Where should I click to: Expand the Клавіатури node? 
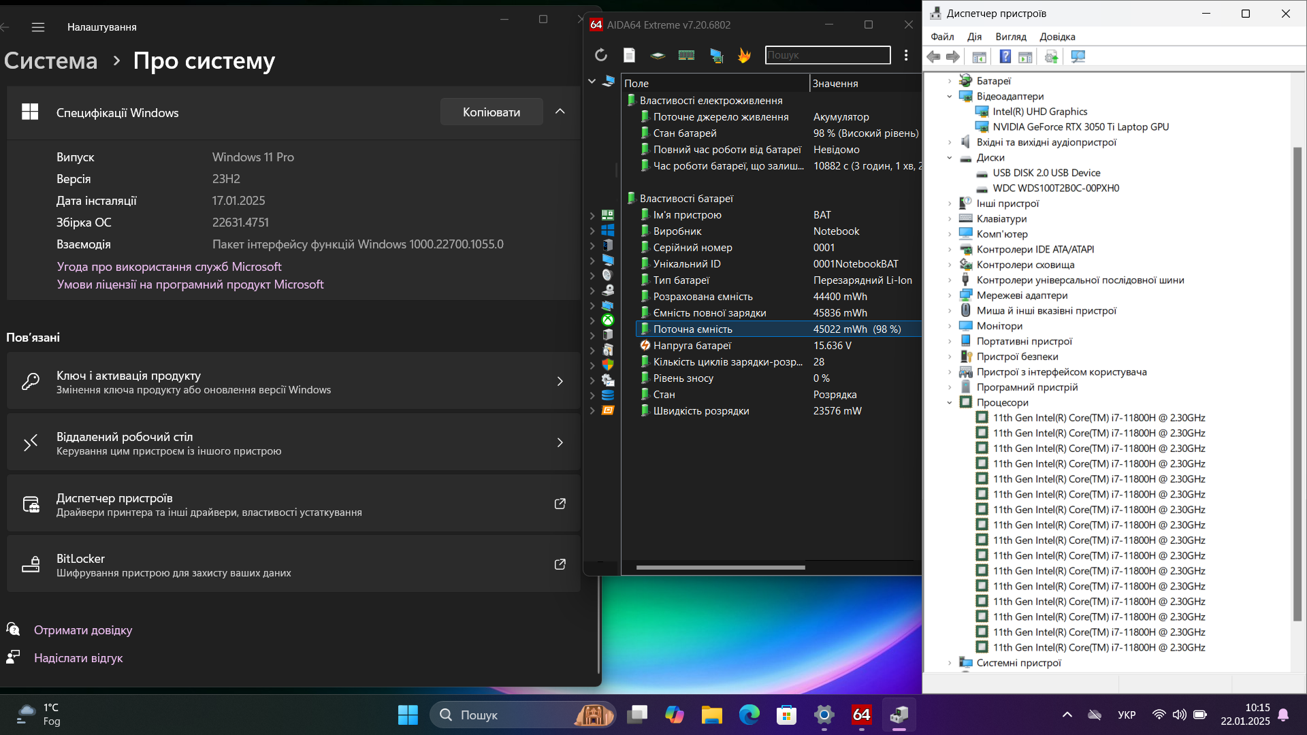tap(950, 219)
